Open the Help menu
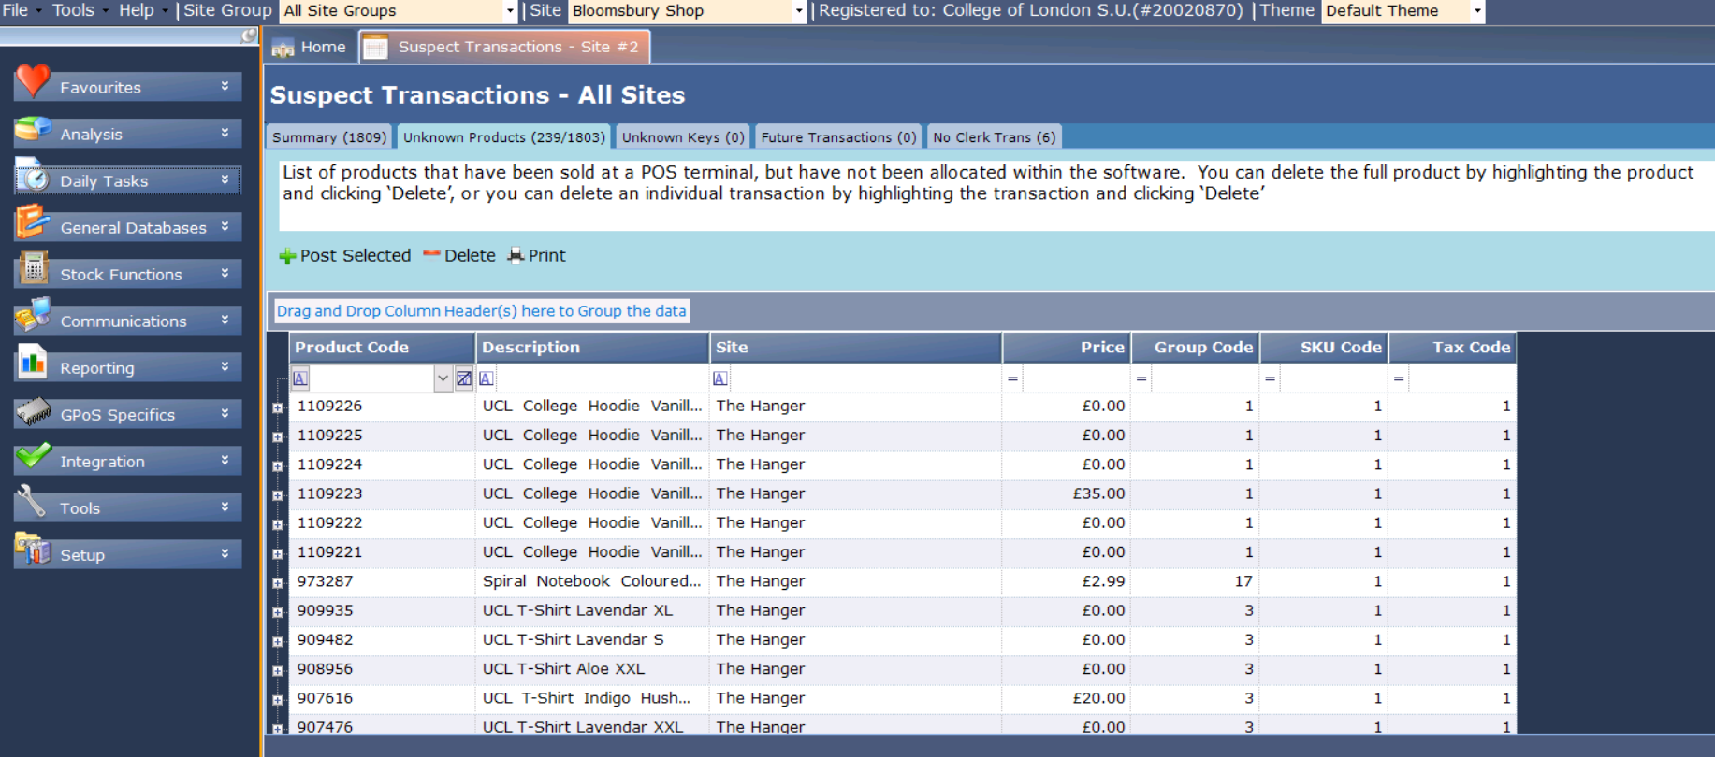 click(137, 10)
